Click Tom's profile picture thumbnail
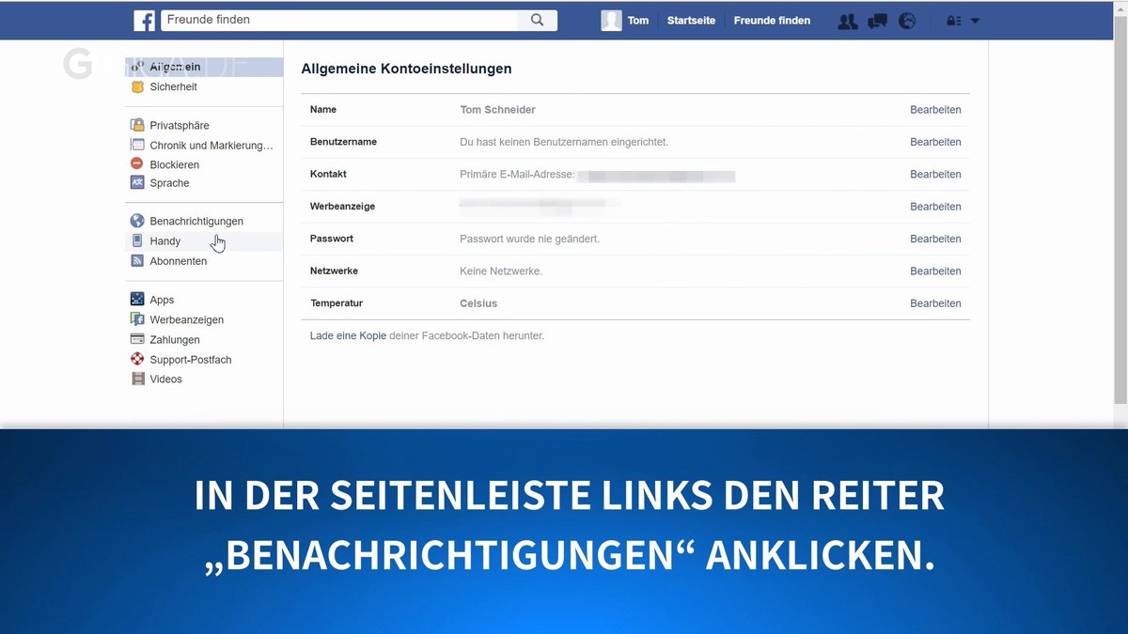 click(610, 20)
